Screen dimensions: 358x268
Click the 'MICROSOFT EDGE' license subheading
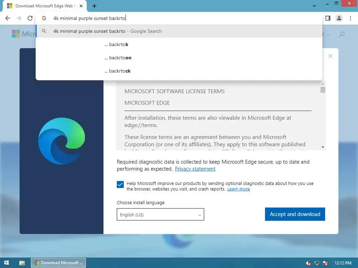click(x=147, y=103)
